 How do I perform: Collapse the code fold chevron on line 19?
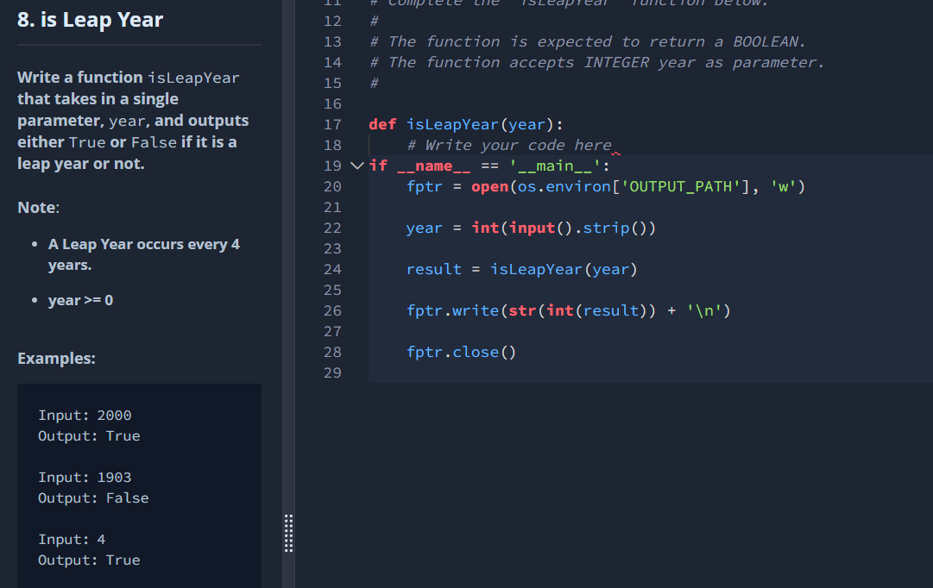tap(356, 166)
